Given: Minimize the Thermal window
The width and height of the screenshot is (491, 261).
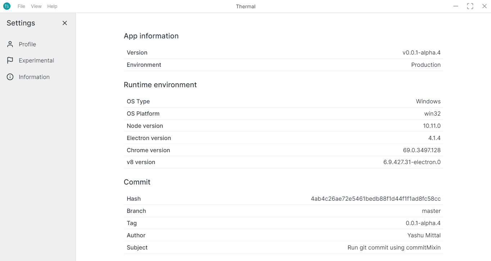Looking at the screenshot, I should click(456, 6).
